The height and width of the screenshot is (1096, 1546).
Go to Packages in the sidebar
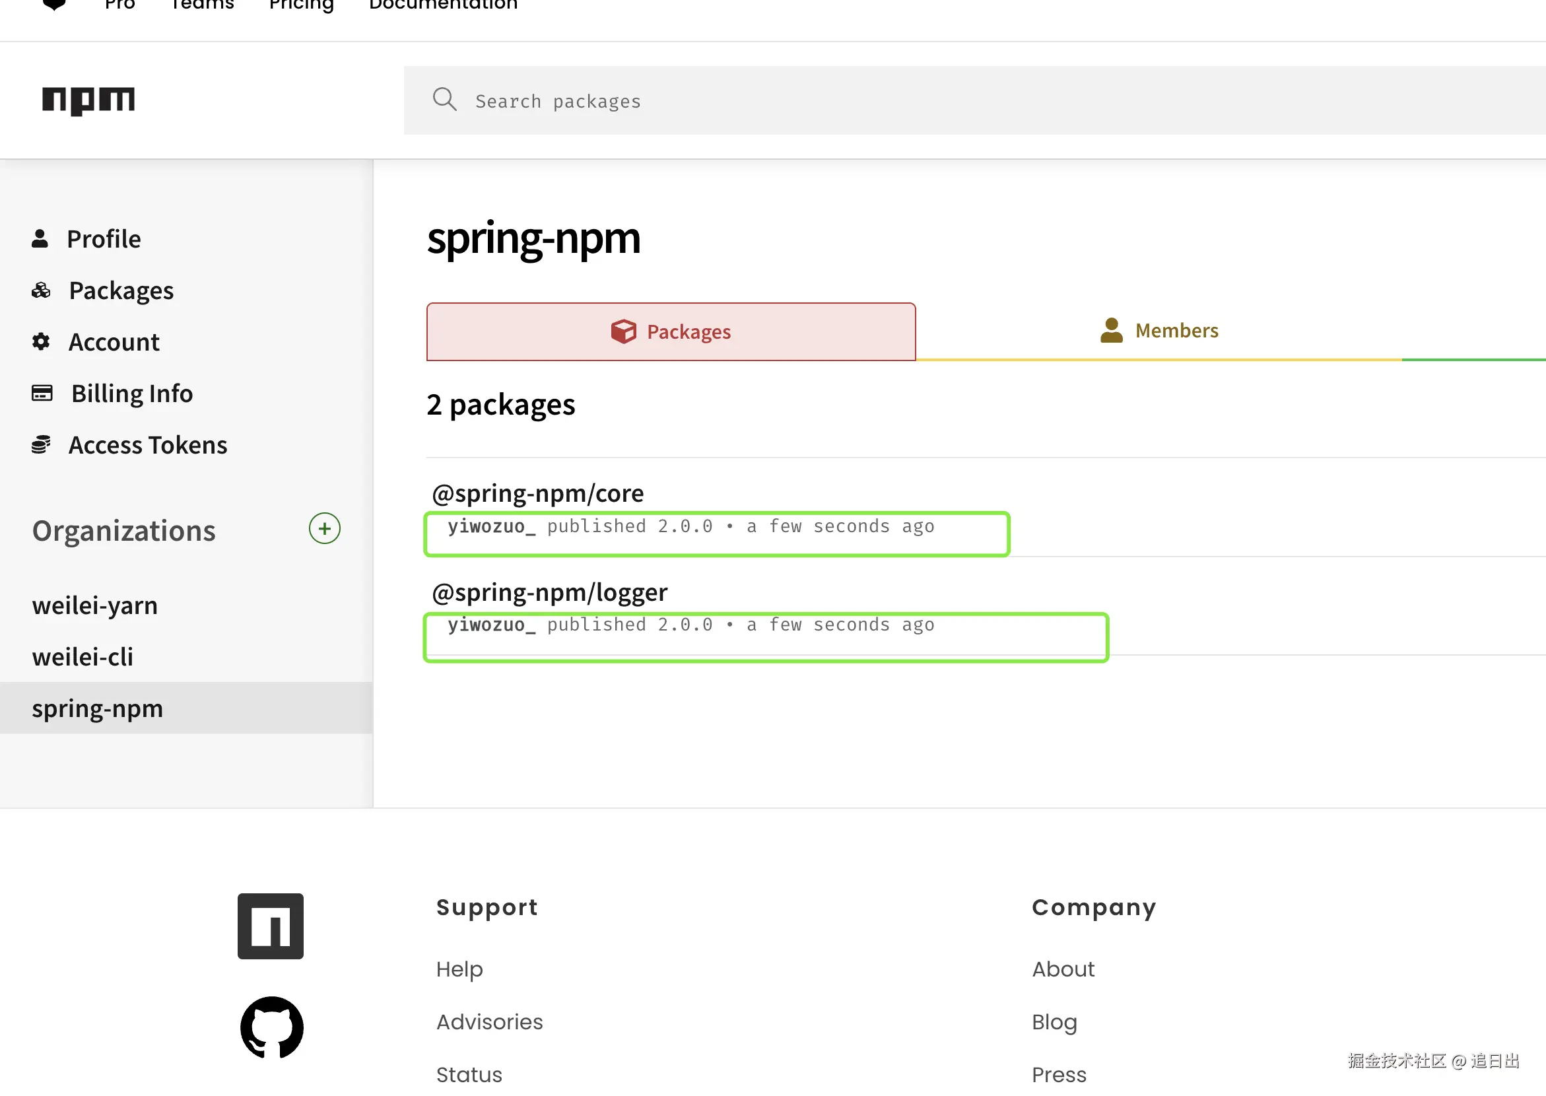point(121,291)
